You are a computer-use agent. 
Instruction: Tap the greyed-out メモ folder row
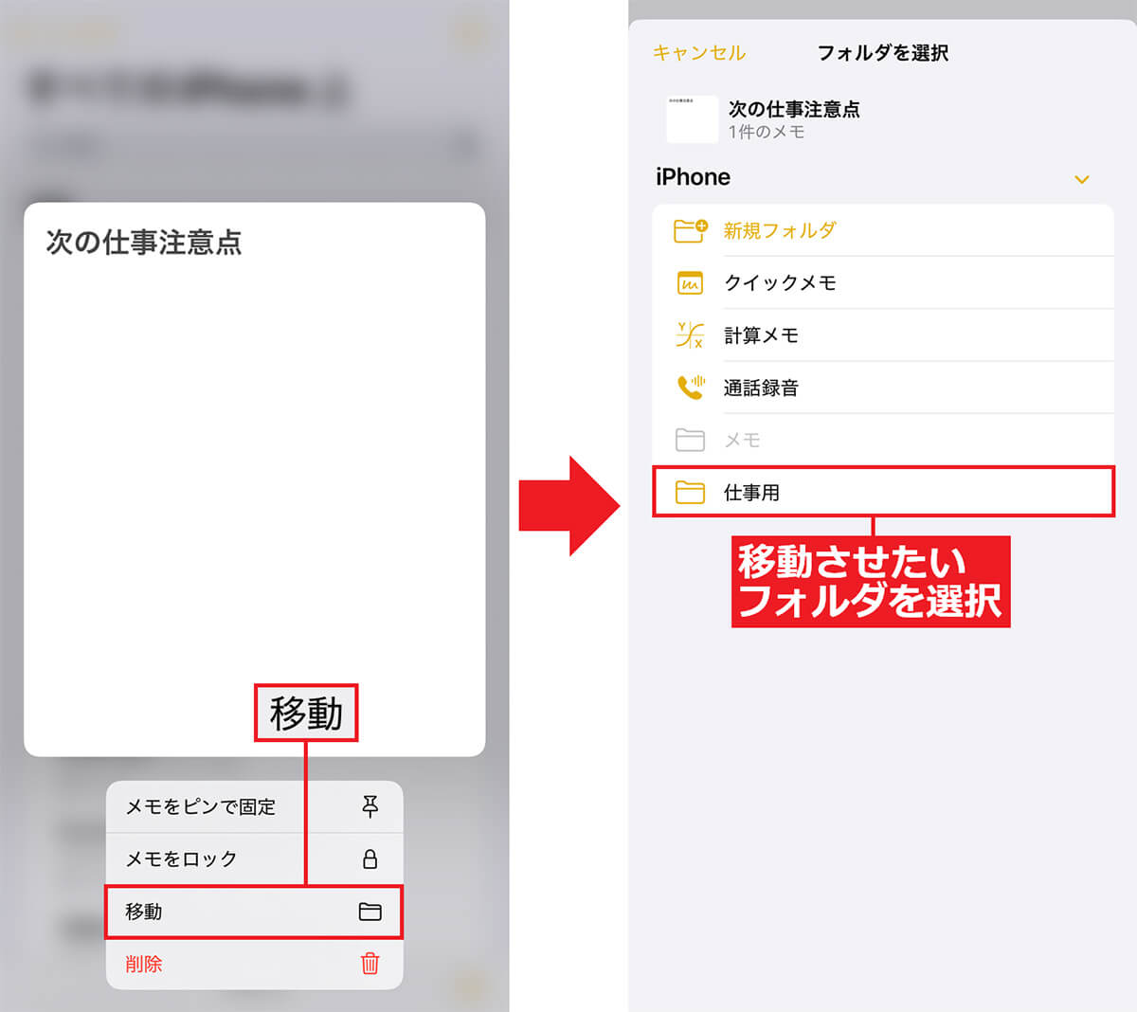[x=883, y=440]
